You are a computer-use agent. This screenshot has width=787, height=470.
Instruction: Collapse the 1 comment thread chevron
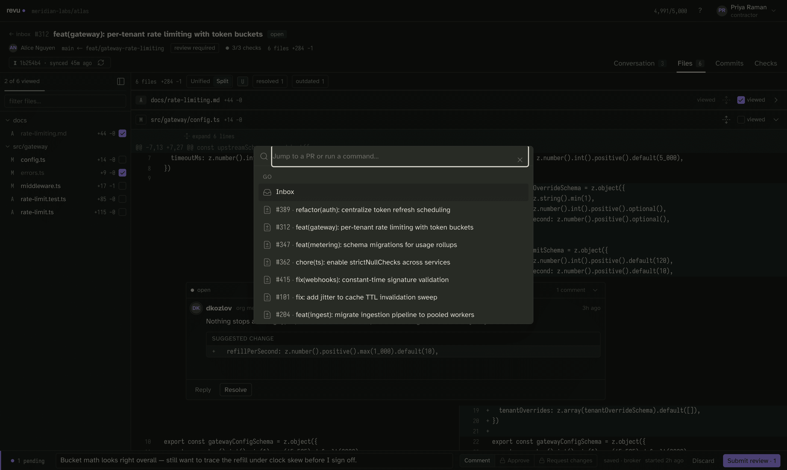tap(595, 290)
